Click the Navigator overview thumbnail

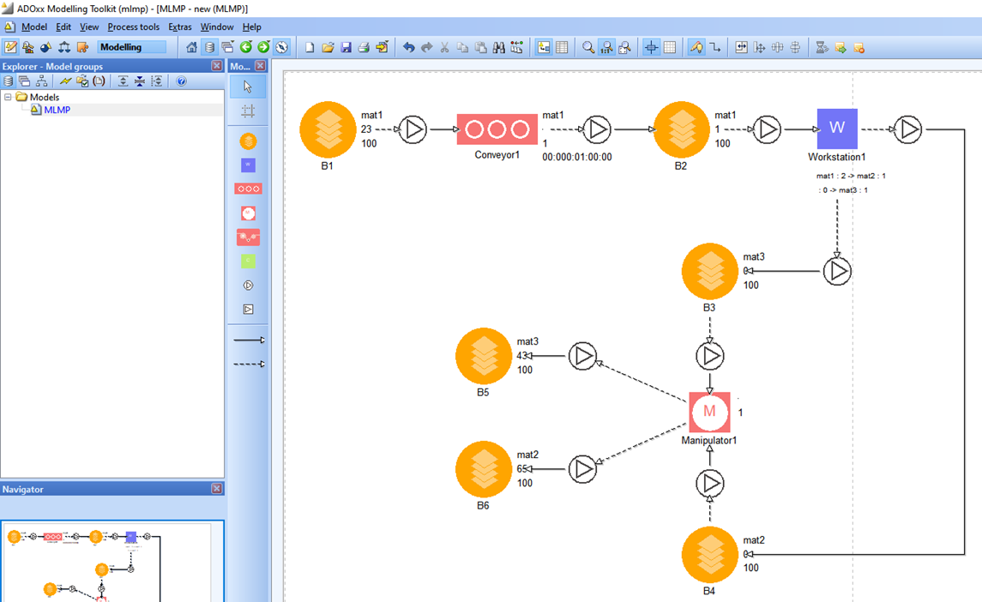click(112, 562)
